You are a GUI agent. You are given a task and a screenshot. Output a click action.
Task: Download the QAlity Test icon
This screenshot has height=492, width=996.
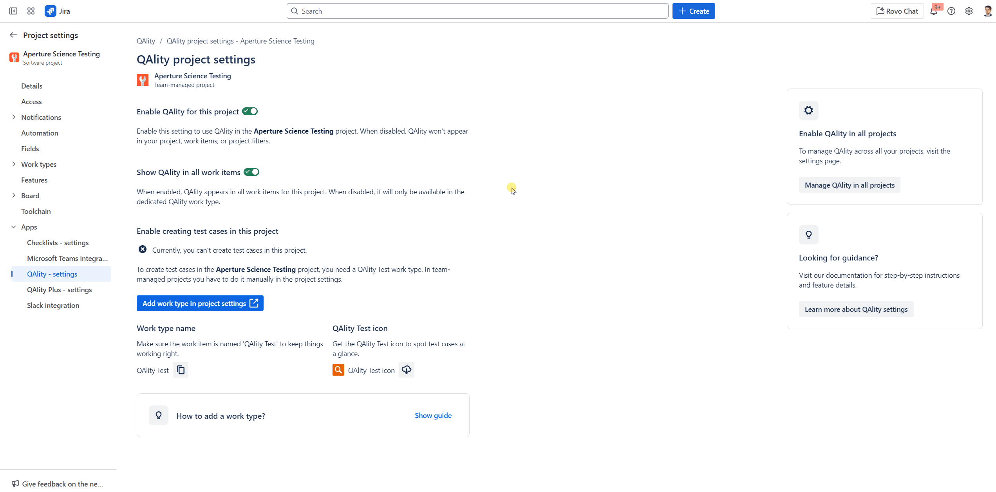[407, 370]
